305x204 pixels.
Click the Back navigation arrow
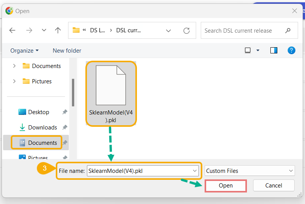[12, 30]
